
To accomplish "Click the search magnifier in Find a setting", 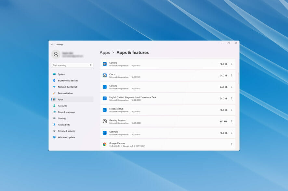I will [x=90, y=65].
